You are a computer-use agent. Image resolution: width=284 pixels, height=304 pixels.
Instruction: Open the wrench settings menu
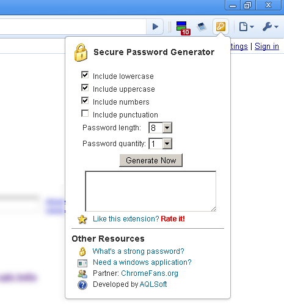(271, 27)
